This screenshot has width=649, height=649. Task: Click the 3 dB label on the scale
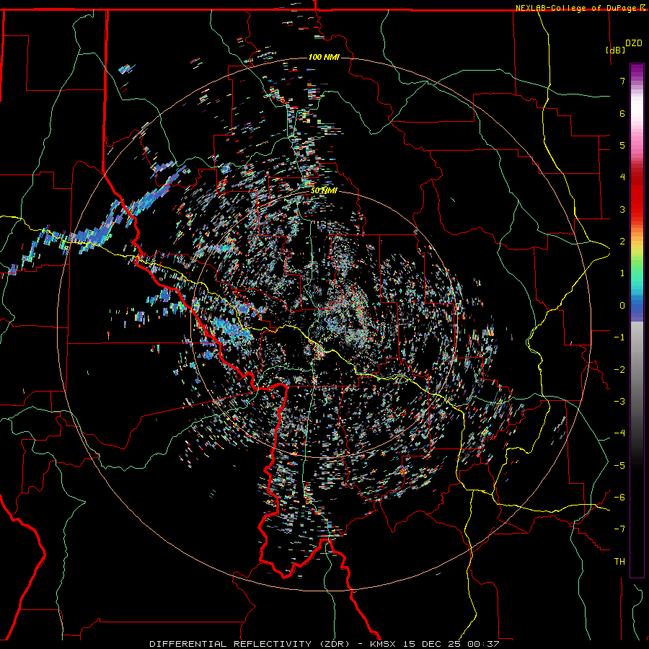point(622,209)
